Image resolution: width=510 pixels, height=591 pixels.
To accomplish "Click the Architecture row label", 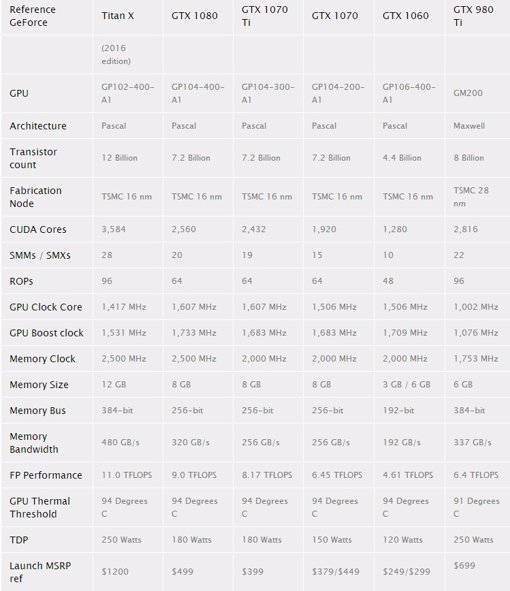I will 38,126.
